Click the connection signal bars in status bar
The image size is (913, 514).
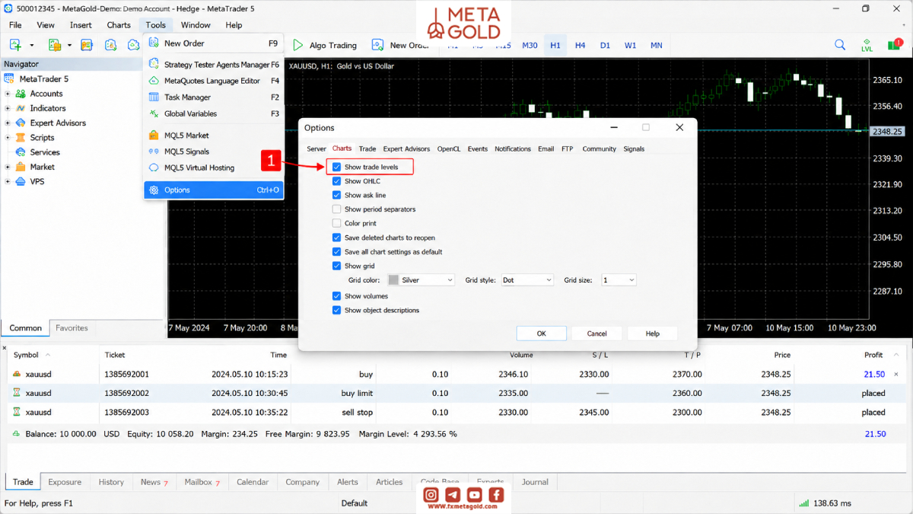803,503
